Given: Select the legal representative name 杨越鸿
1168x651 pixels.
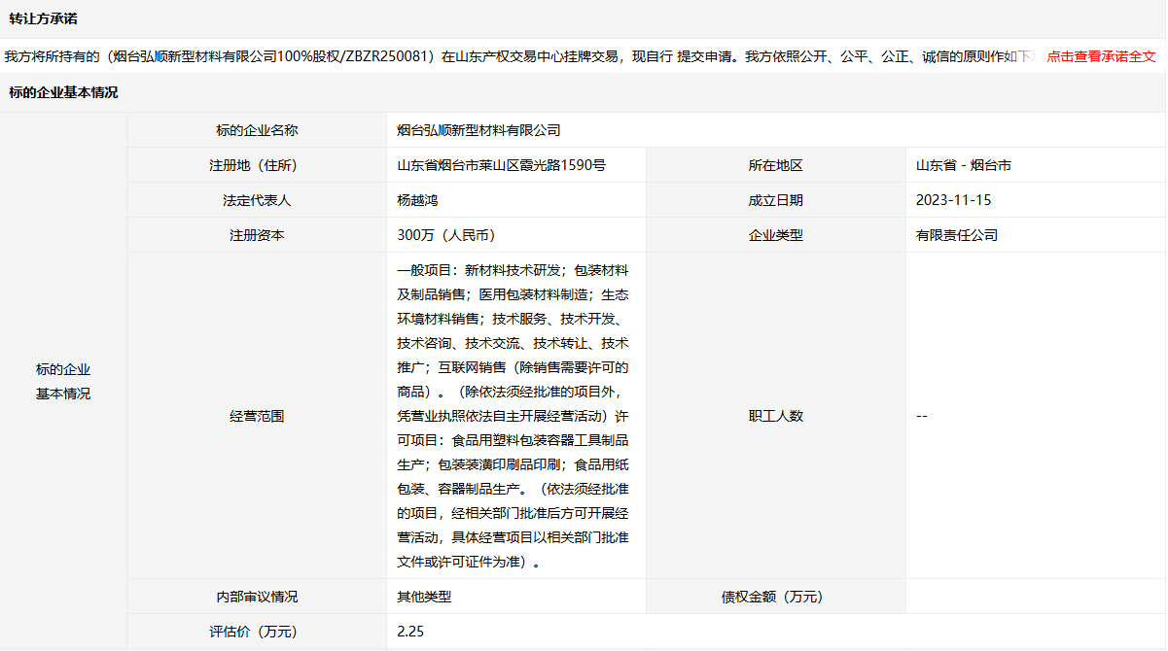Looking at the screenshot, I should click(x=418, y=200).
